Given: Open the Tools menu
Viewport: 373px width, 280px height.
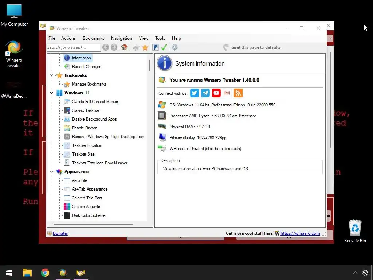Looking at the screenshot, I should coord(160,38).
